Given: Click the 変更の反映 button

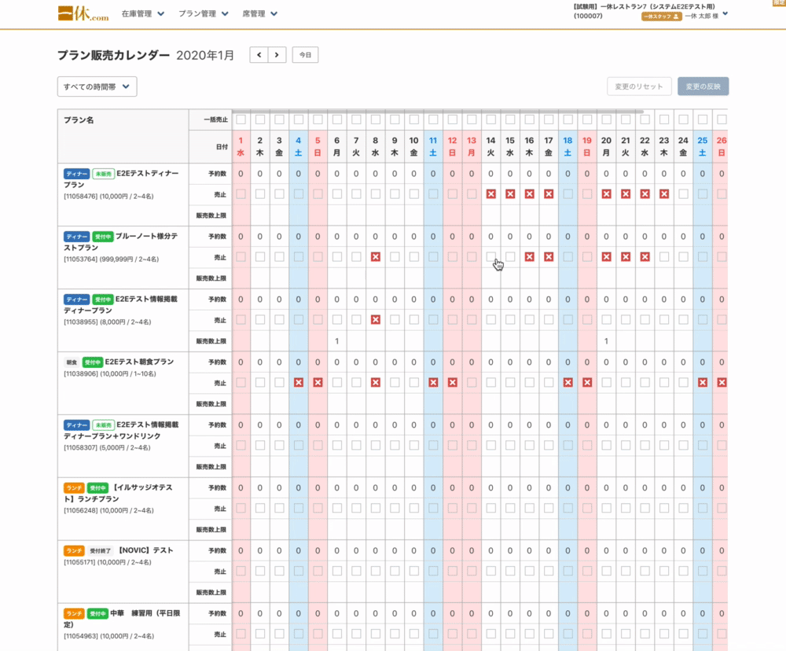Looking at the screenshot, I should [703, 86].
